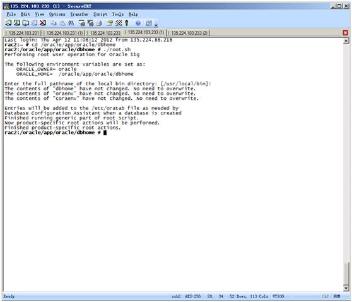Click the Quick Connect toolbar icon
The image size is (352, 302).
(17, 23)
